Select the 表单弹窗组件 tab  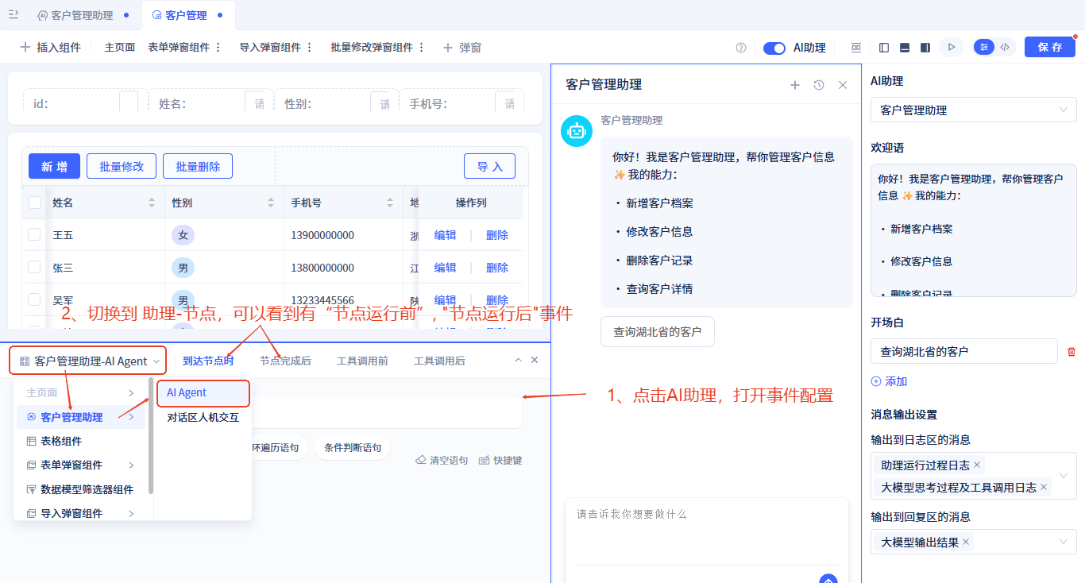click(179, 48)
